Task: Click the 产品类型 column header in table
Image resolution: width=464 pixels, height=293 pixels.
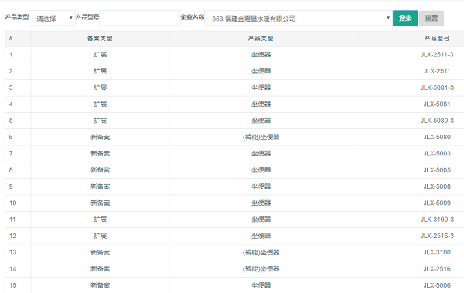Action: tap(261, 38)
